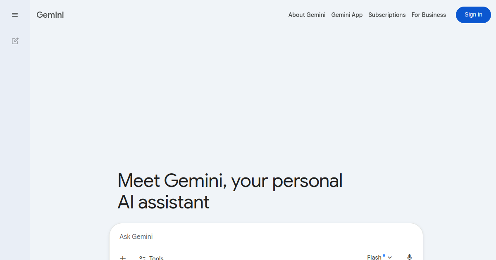Open the hamburger main menu
This screenshot has width=496, height=260.
[15, 15]
